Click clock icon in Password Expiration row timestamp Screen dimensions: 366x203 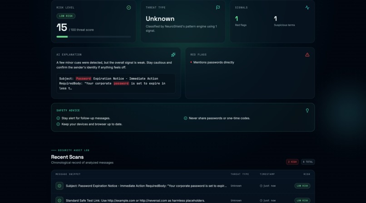coord(261,186)
